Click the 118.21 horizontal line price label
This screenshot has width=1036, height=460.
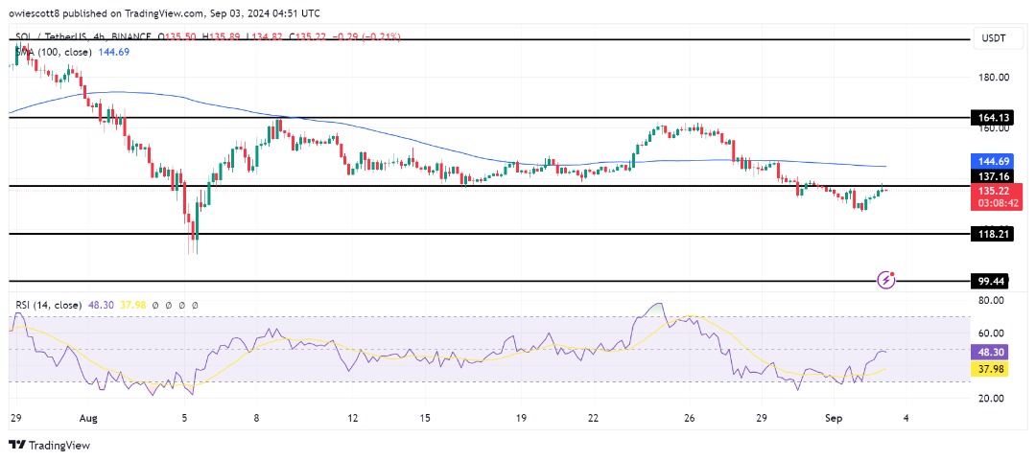coord(989,233)
